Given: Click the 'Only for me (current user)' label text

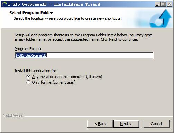Looking at the screenshot, I should point(54,82).
